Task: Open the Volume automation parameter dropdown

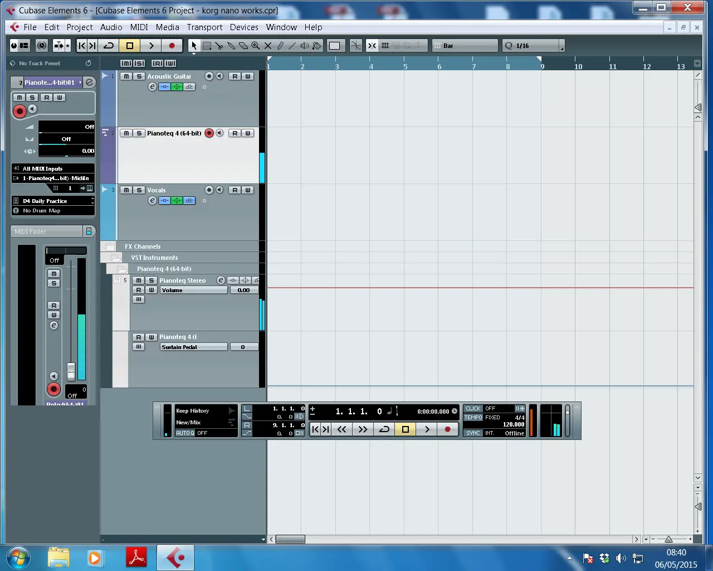Action: [194, 291]
